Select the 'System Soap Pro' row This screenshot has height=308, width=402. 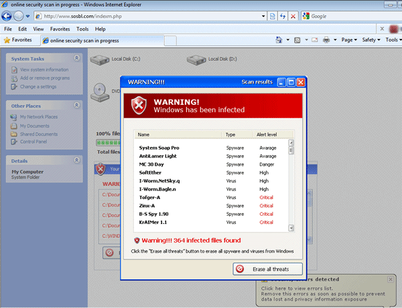click(211, 148)
